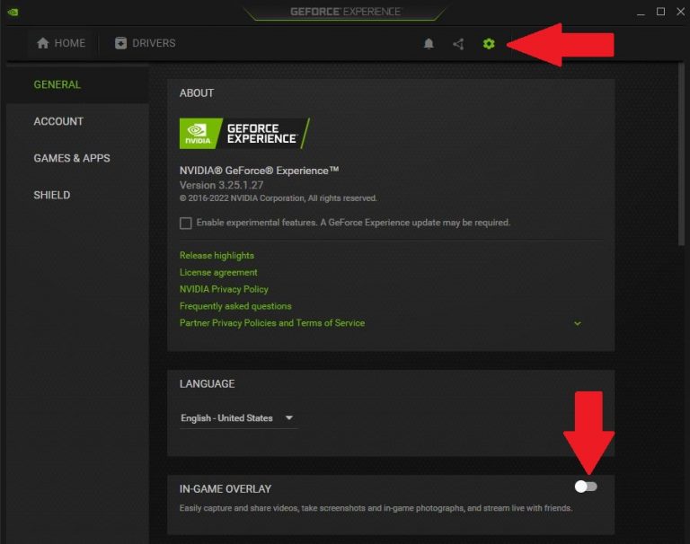Click the GeForce Experience logo badge
The image size is (690, 544).
244,133
